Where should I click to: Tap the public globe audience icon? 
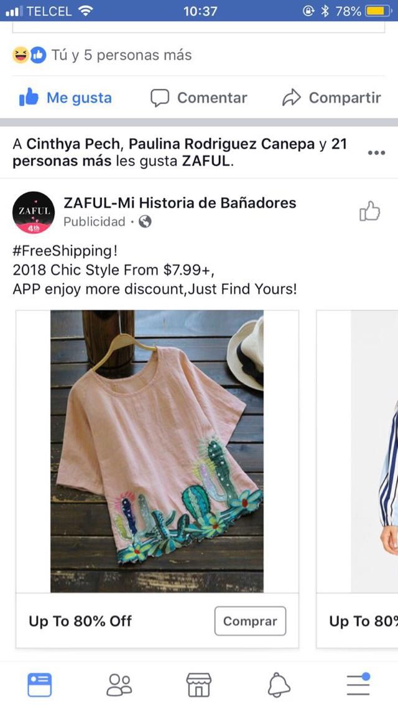click(x=145, y=222)
